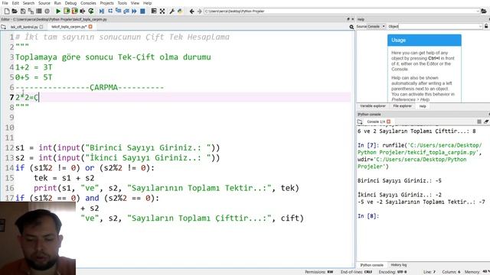The image size is (490, 275).
Task: Run current cell and advance
Action: (x=74, y=11)
